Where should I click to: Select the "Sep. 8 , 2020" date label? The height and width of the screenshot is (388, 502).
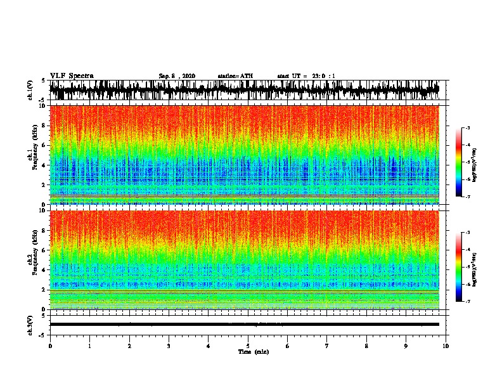177,76
